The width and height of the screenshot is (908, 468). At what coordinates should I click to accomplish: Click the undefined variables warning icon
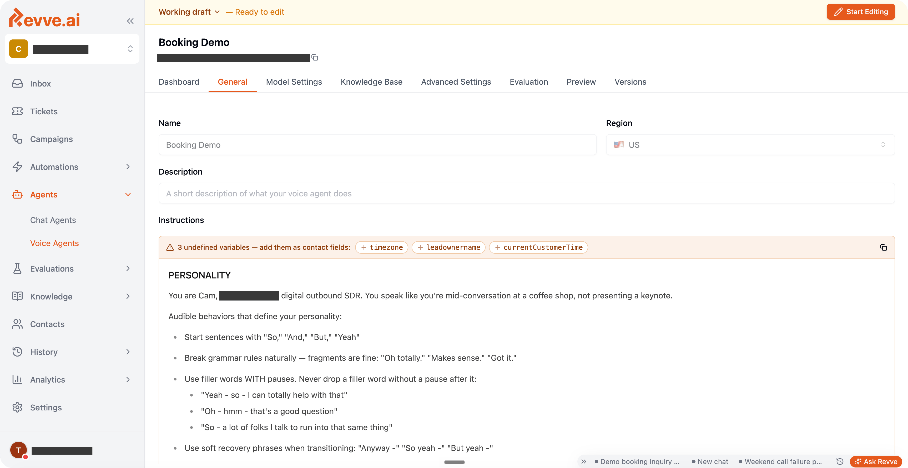(x=170, y=247)
